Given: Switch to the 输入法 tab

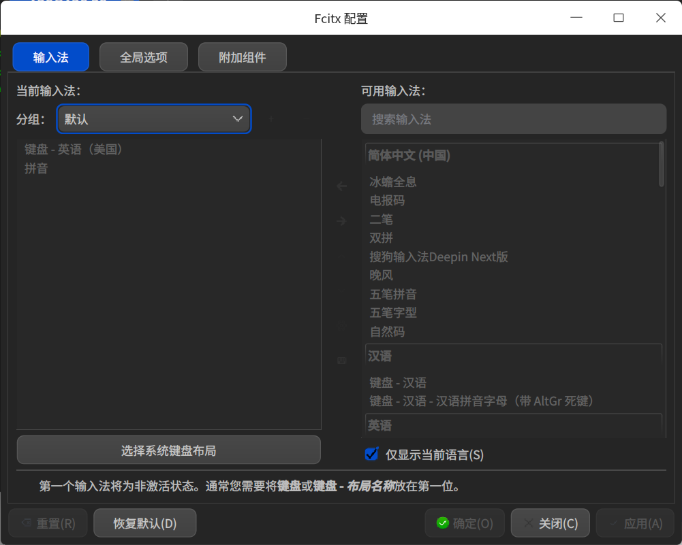Looking at the screenshot, I should pyautogui.click(x=51, y=57).
